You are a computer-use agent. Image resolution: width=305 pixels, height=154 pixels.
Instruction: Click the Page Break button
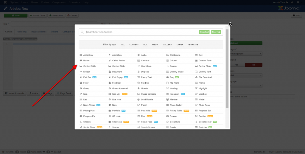[x=64, y=93]
